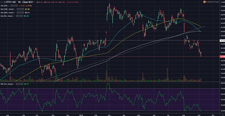This screenshot has width=225, height=116.
Task: Remove the MA (200, close) indicator
Action: click(23, 12)
